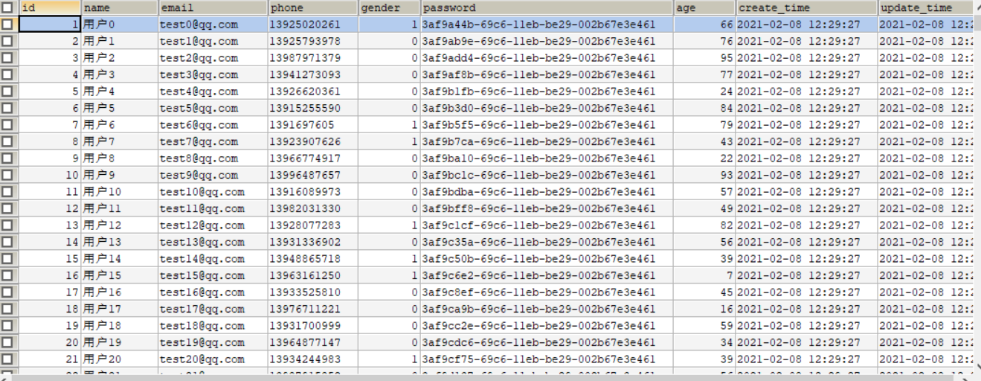Click email cell test7@qq.com
The height and width of the screenshot is (381, 981).
tap(213, 141)
